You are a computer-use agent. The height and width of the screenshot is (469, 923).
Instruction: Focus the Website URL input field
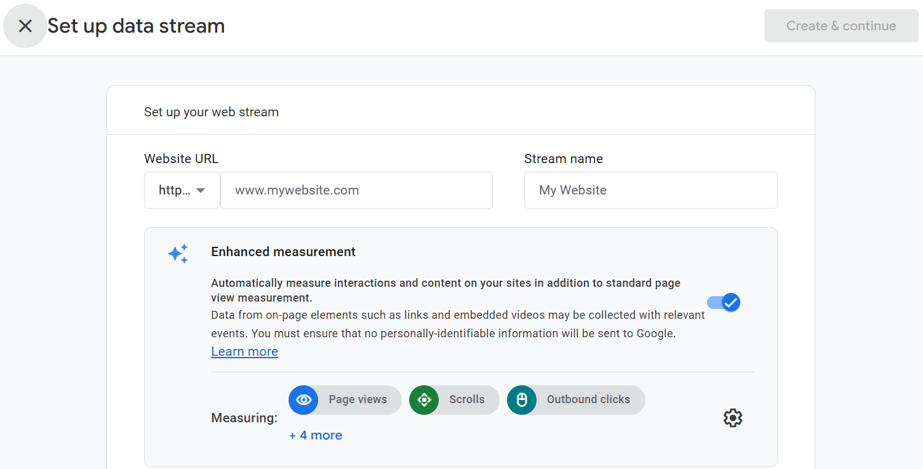coord(357,190)
